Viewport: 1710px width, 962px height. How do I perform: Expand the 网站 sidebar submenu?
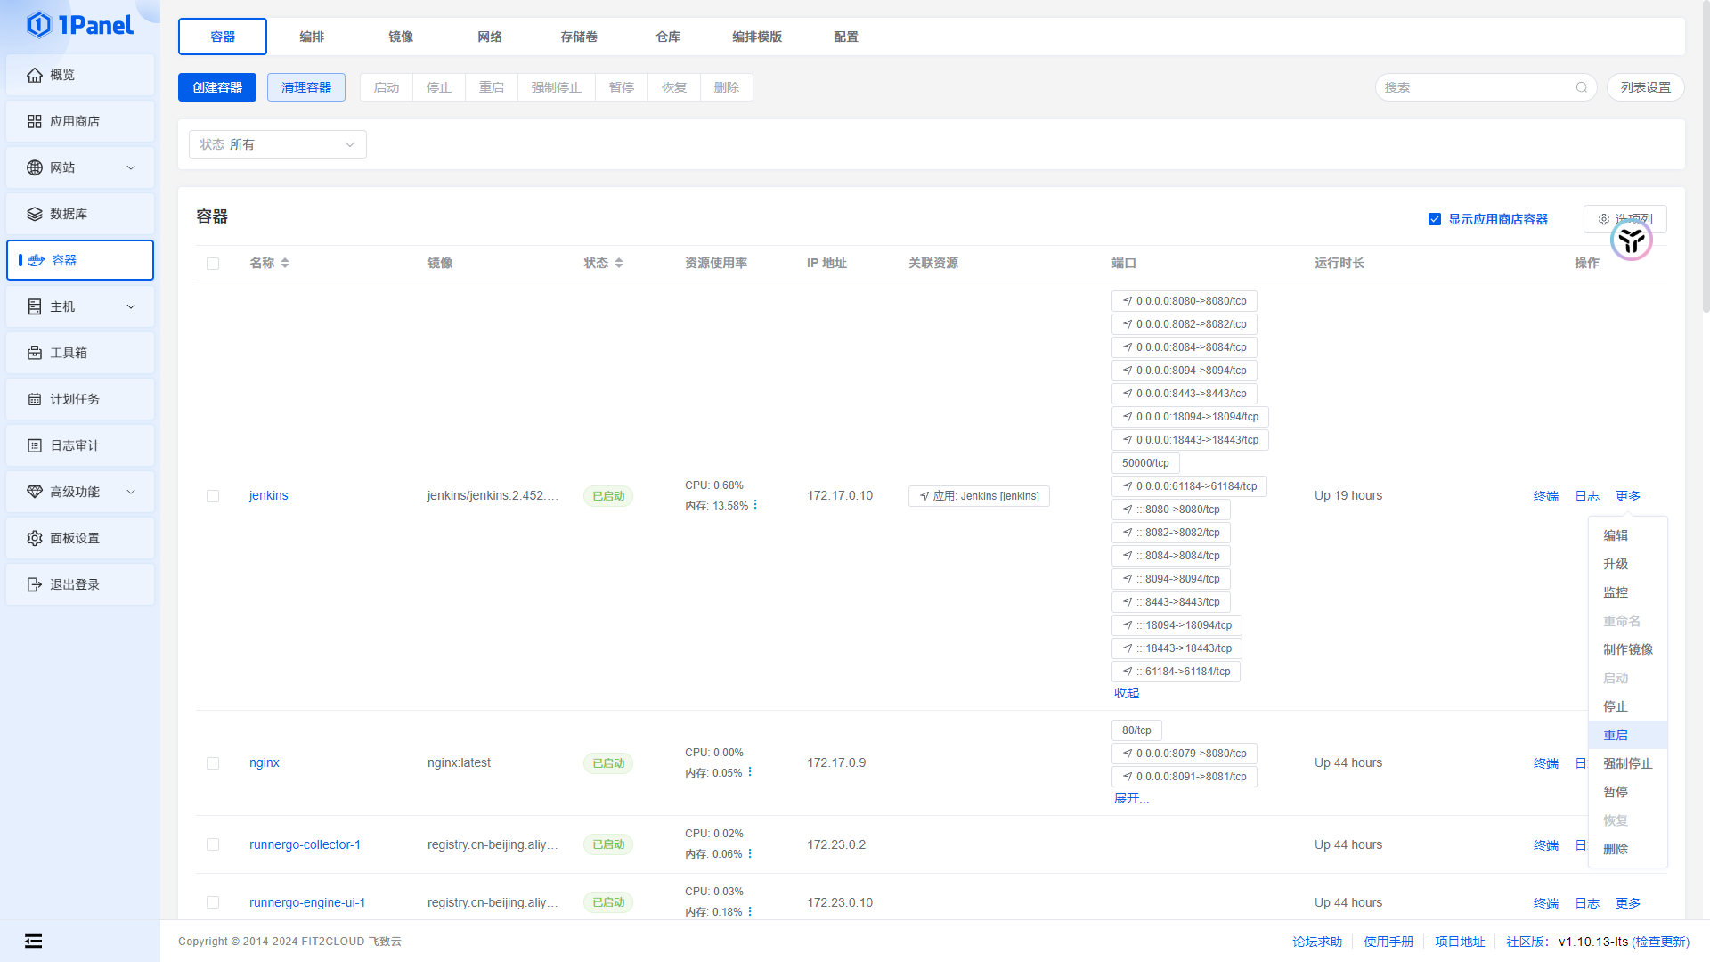131,167
